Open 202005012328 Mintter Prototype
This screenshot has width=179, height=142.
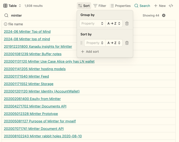point(31,114)
